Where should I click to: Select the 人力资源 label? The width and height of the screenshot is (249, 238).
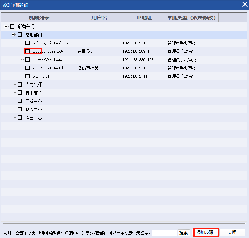click(34, 85)
